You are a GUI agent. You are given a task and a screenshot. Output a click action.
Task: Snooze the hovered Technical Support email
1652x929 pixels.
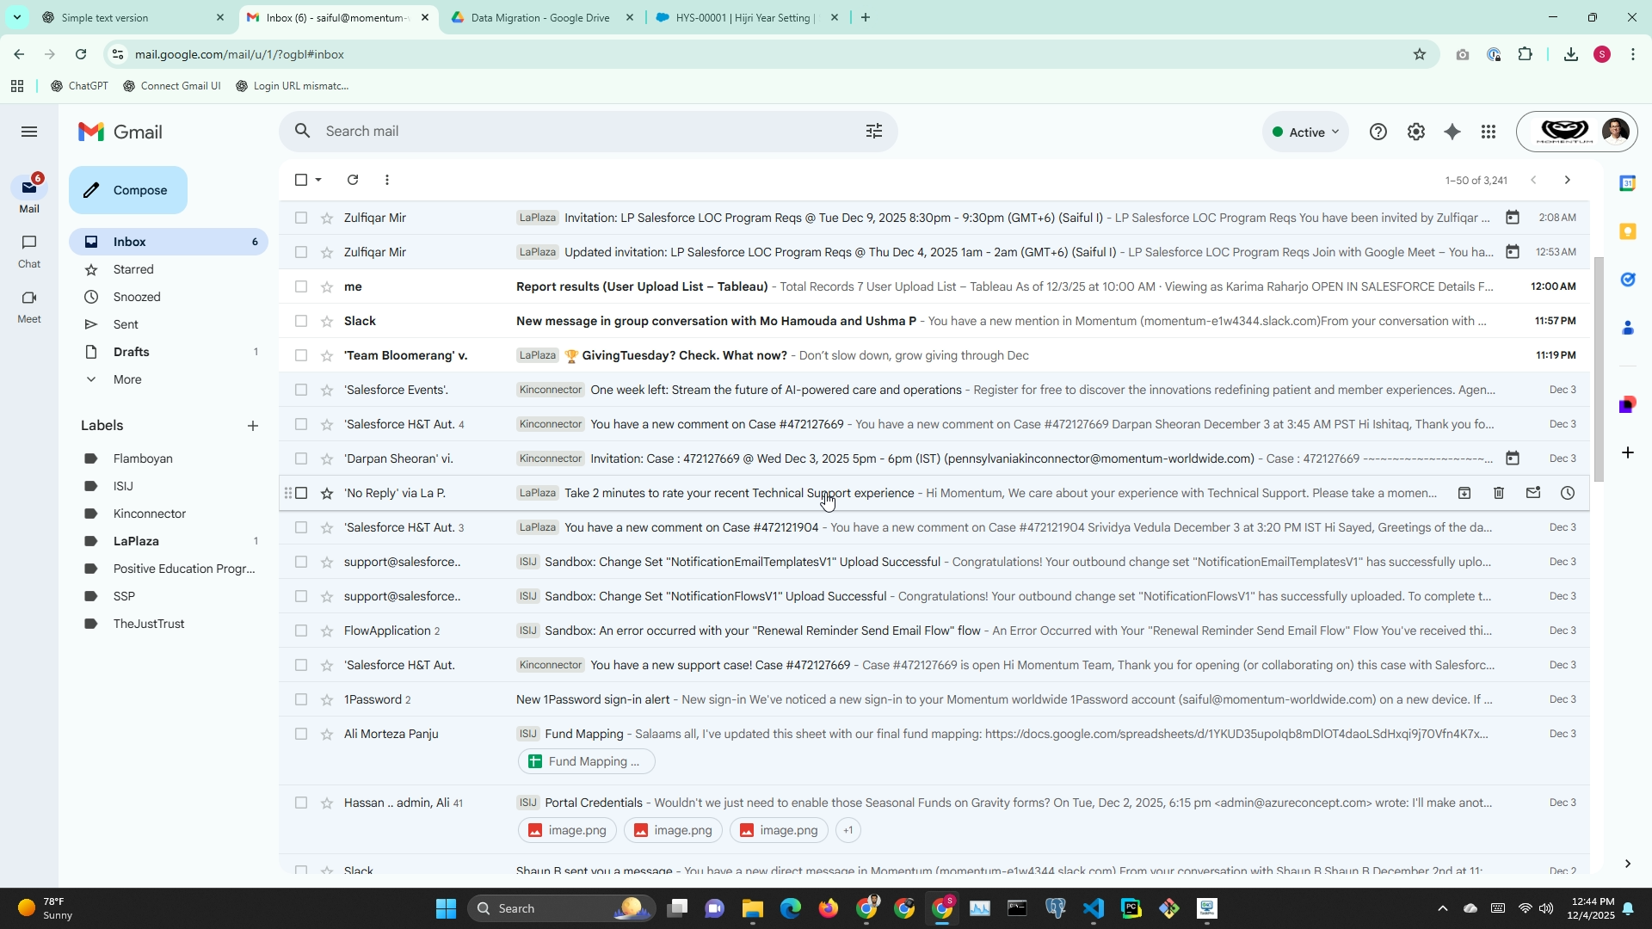point(1568,493)
